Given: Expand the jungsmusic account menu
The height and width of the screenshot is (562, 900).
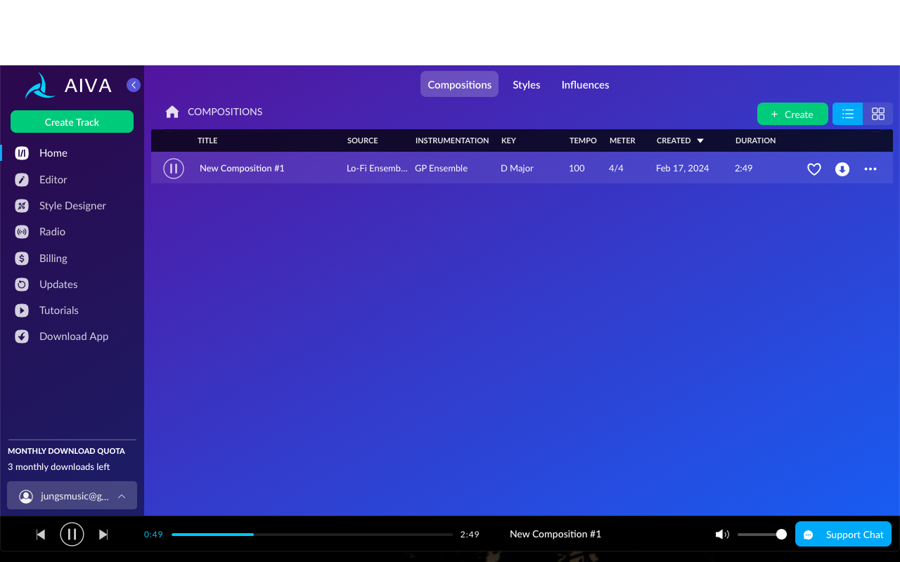Looking at the screenshot, I should [x=72, y=496].
